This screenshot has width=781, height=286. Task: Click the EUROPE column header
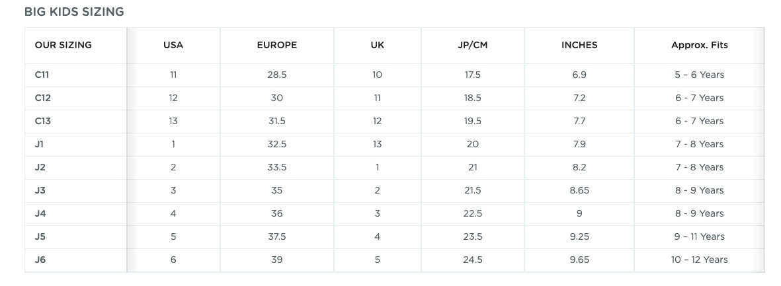(277, 46)
